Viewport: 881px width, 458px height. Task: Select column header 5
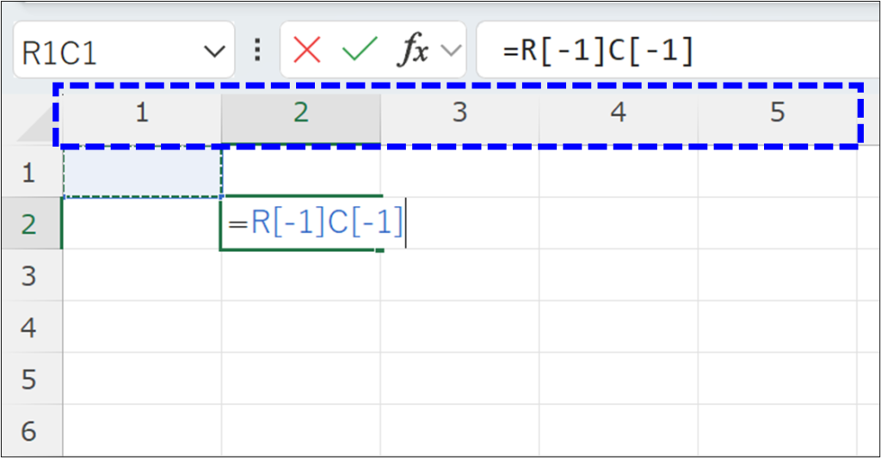pyautogui.click(x=777, y=113)
